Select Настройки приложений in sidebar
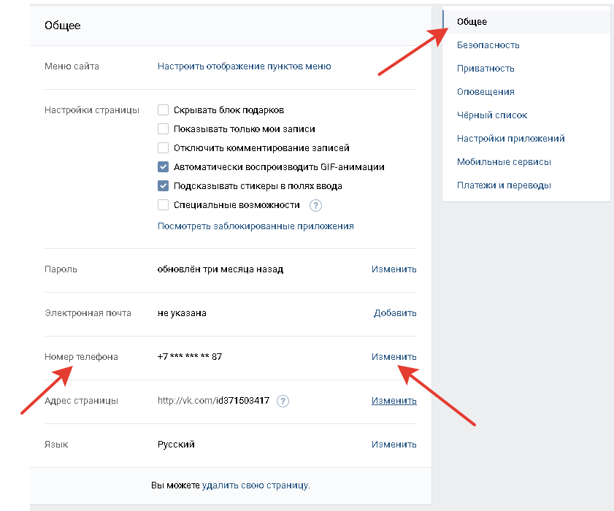Screen dimensions: 614x511 coord(510,139)
